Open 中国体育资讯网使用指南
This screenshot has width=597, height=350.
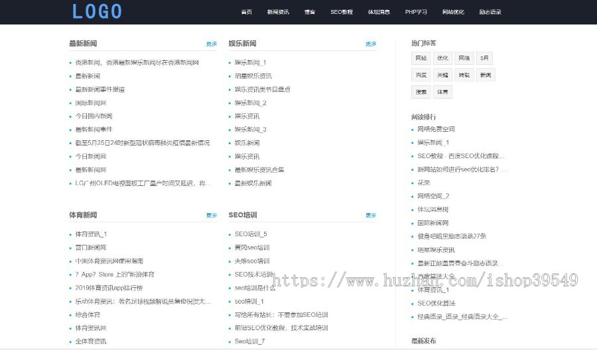tap(109, 261)
